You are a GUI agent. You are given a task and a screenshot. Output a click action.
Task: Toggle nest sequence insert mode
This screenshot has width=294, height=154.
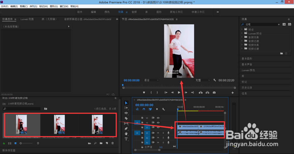137,109
